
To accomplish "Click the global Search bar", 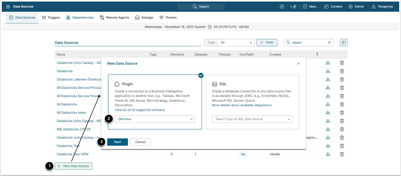I will click(x=201, y=6).
